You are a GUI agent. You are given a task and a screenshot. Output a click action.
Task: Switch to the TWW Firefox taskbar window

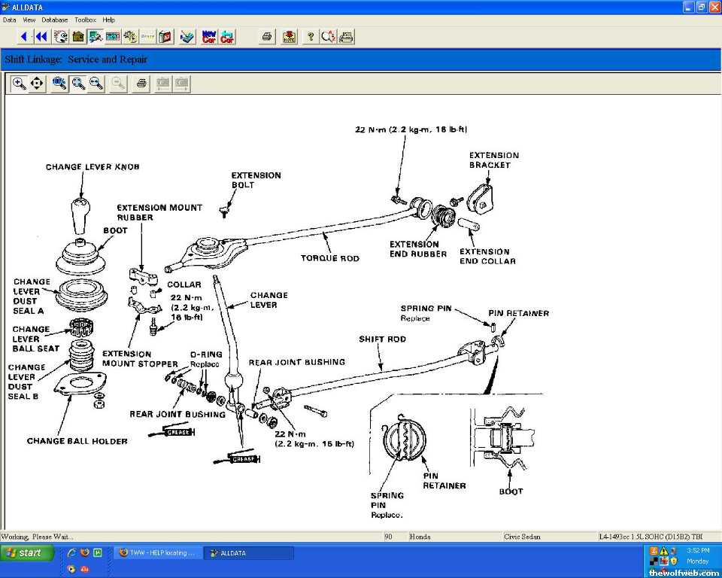(x=159, y=553)
